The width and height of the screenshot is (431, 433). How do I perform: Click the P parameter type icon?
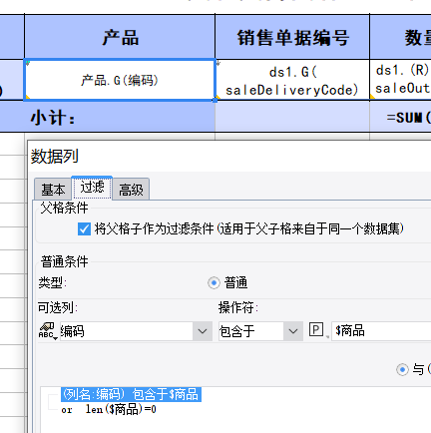point(315,329)
